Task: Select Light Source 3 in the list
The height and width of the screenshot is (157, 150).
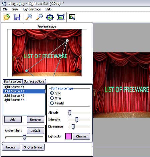Action: point(24,96)
